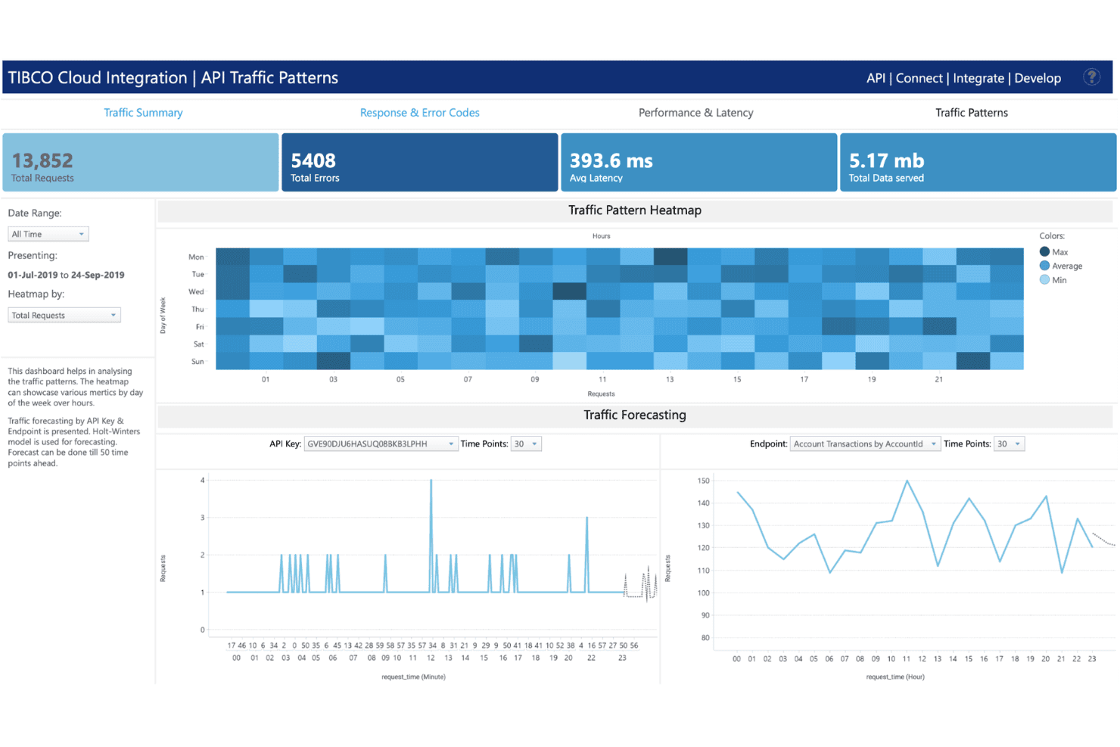Switch to the Traffic Summary tab

(x=143, y=113)
